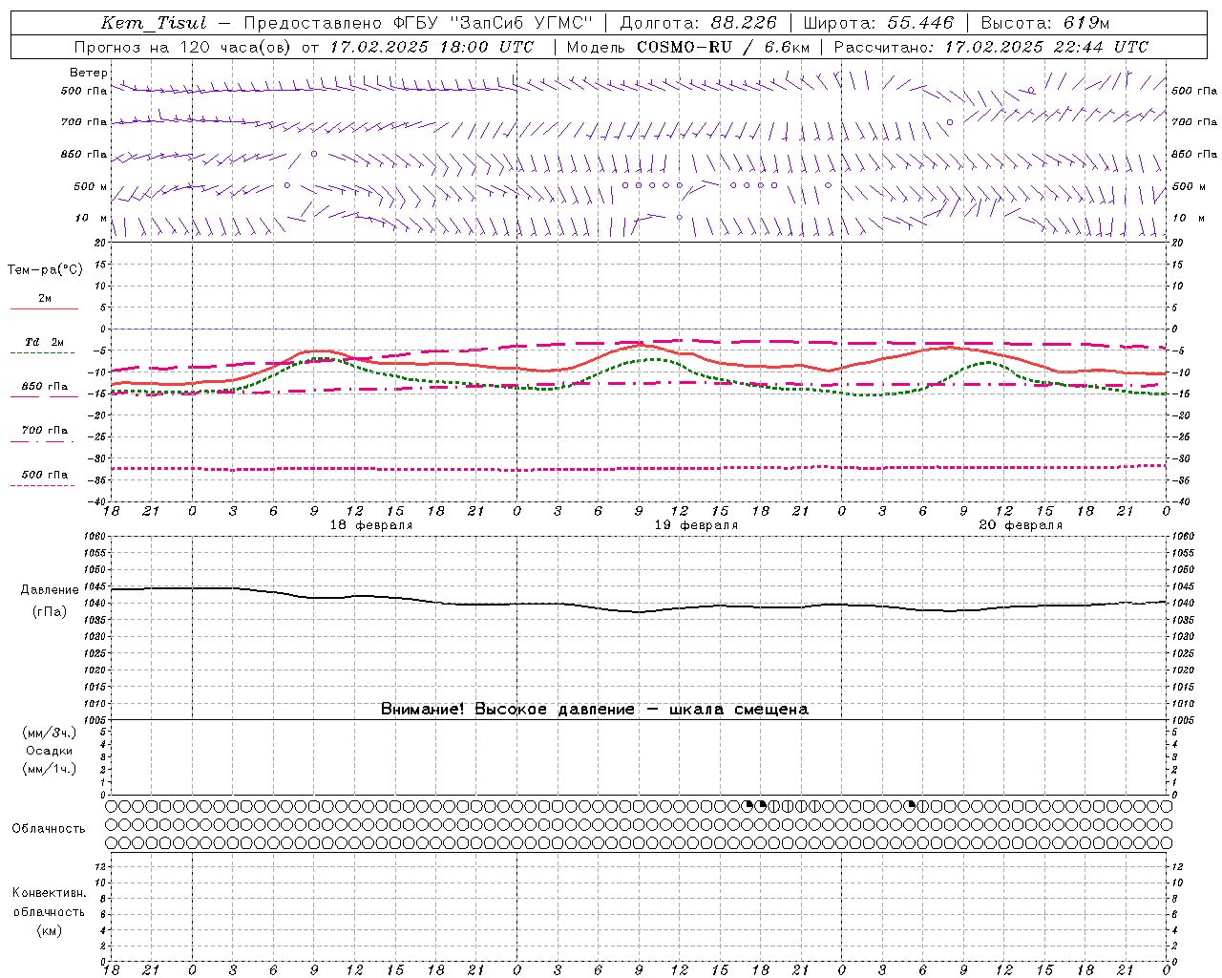Click the 700 гПа temperature legend entry

pos(45,431)
